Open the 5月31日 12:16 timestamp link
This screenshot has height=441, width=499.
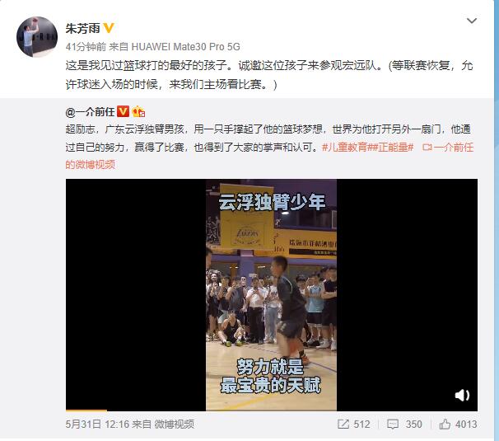click(x=97, y=425)
